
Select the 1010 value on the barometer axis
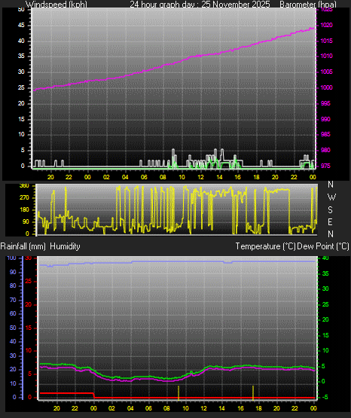tap(326, 56)
